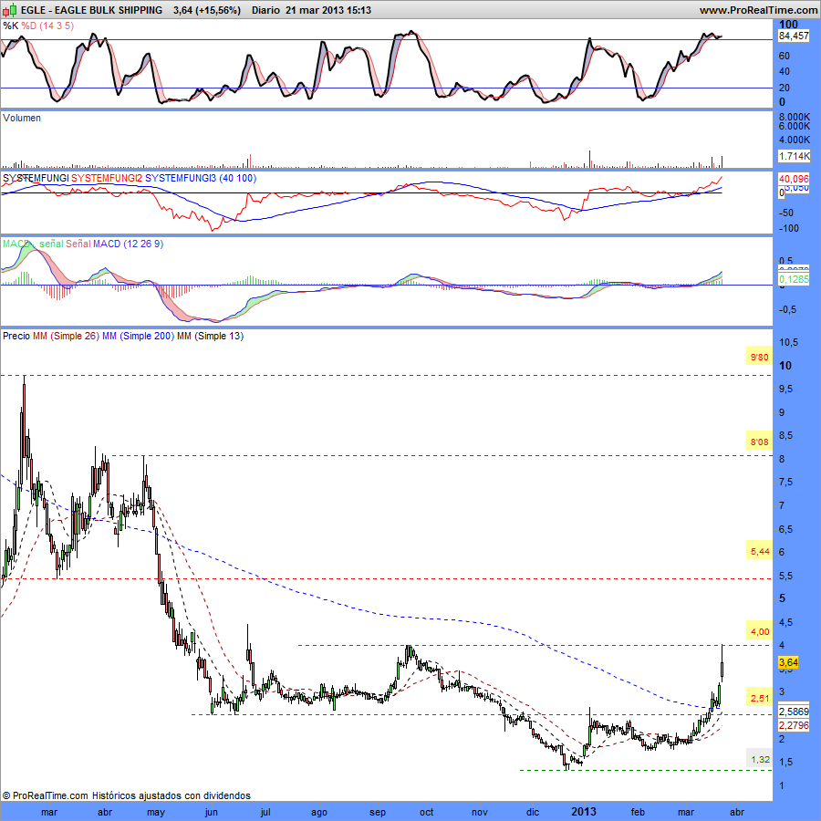Click the moving average value 2,5869
The image size is (821, 821).
coord(794,712)
